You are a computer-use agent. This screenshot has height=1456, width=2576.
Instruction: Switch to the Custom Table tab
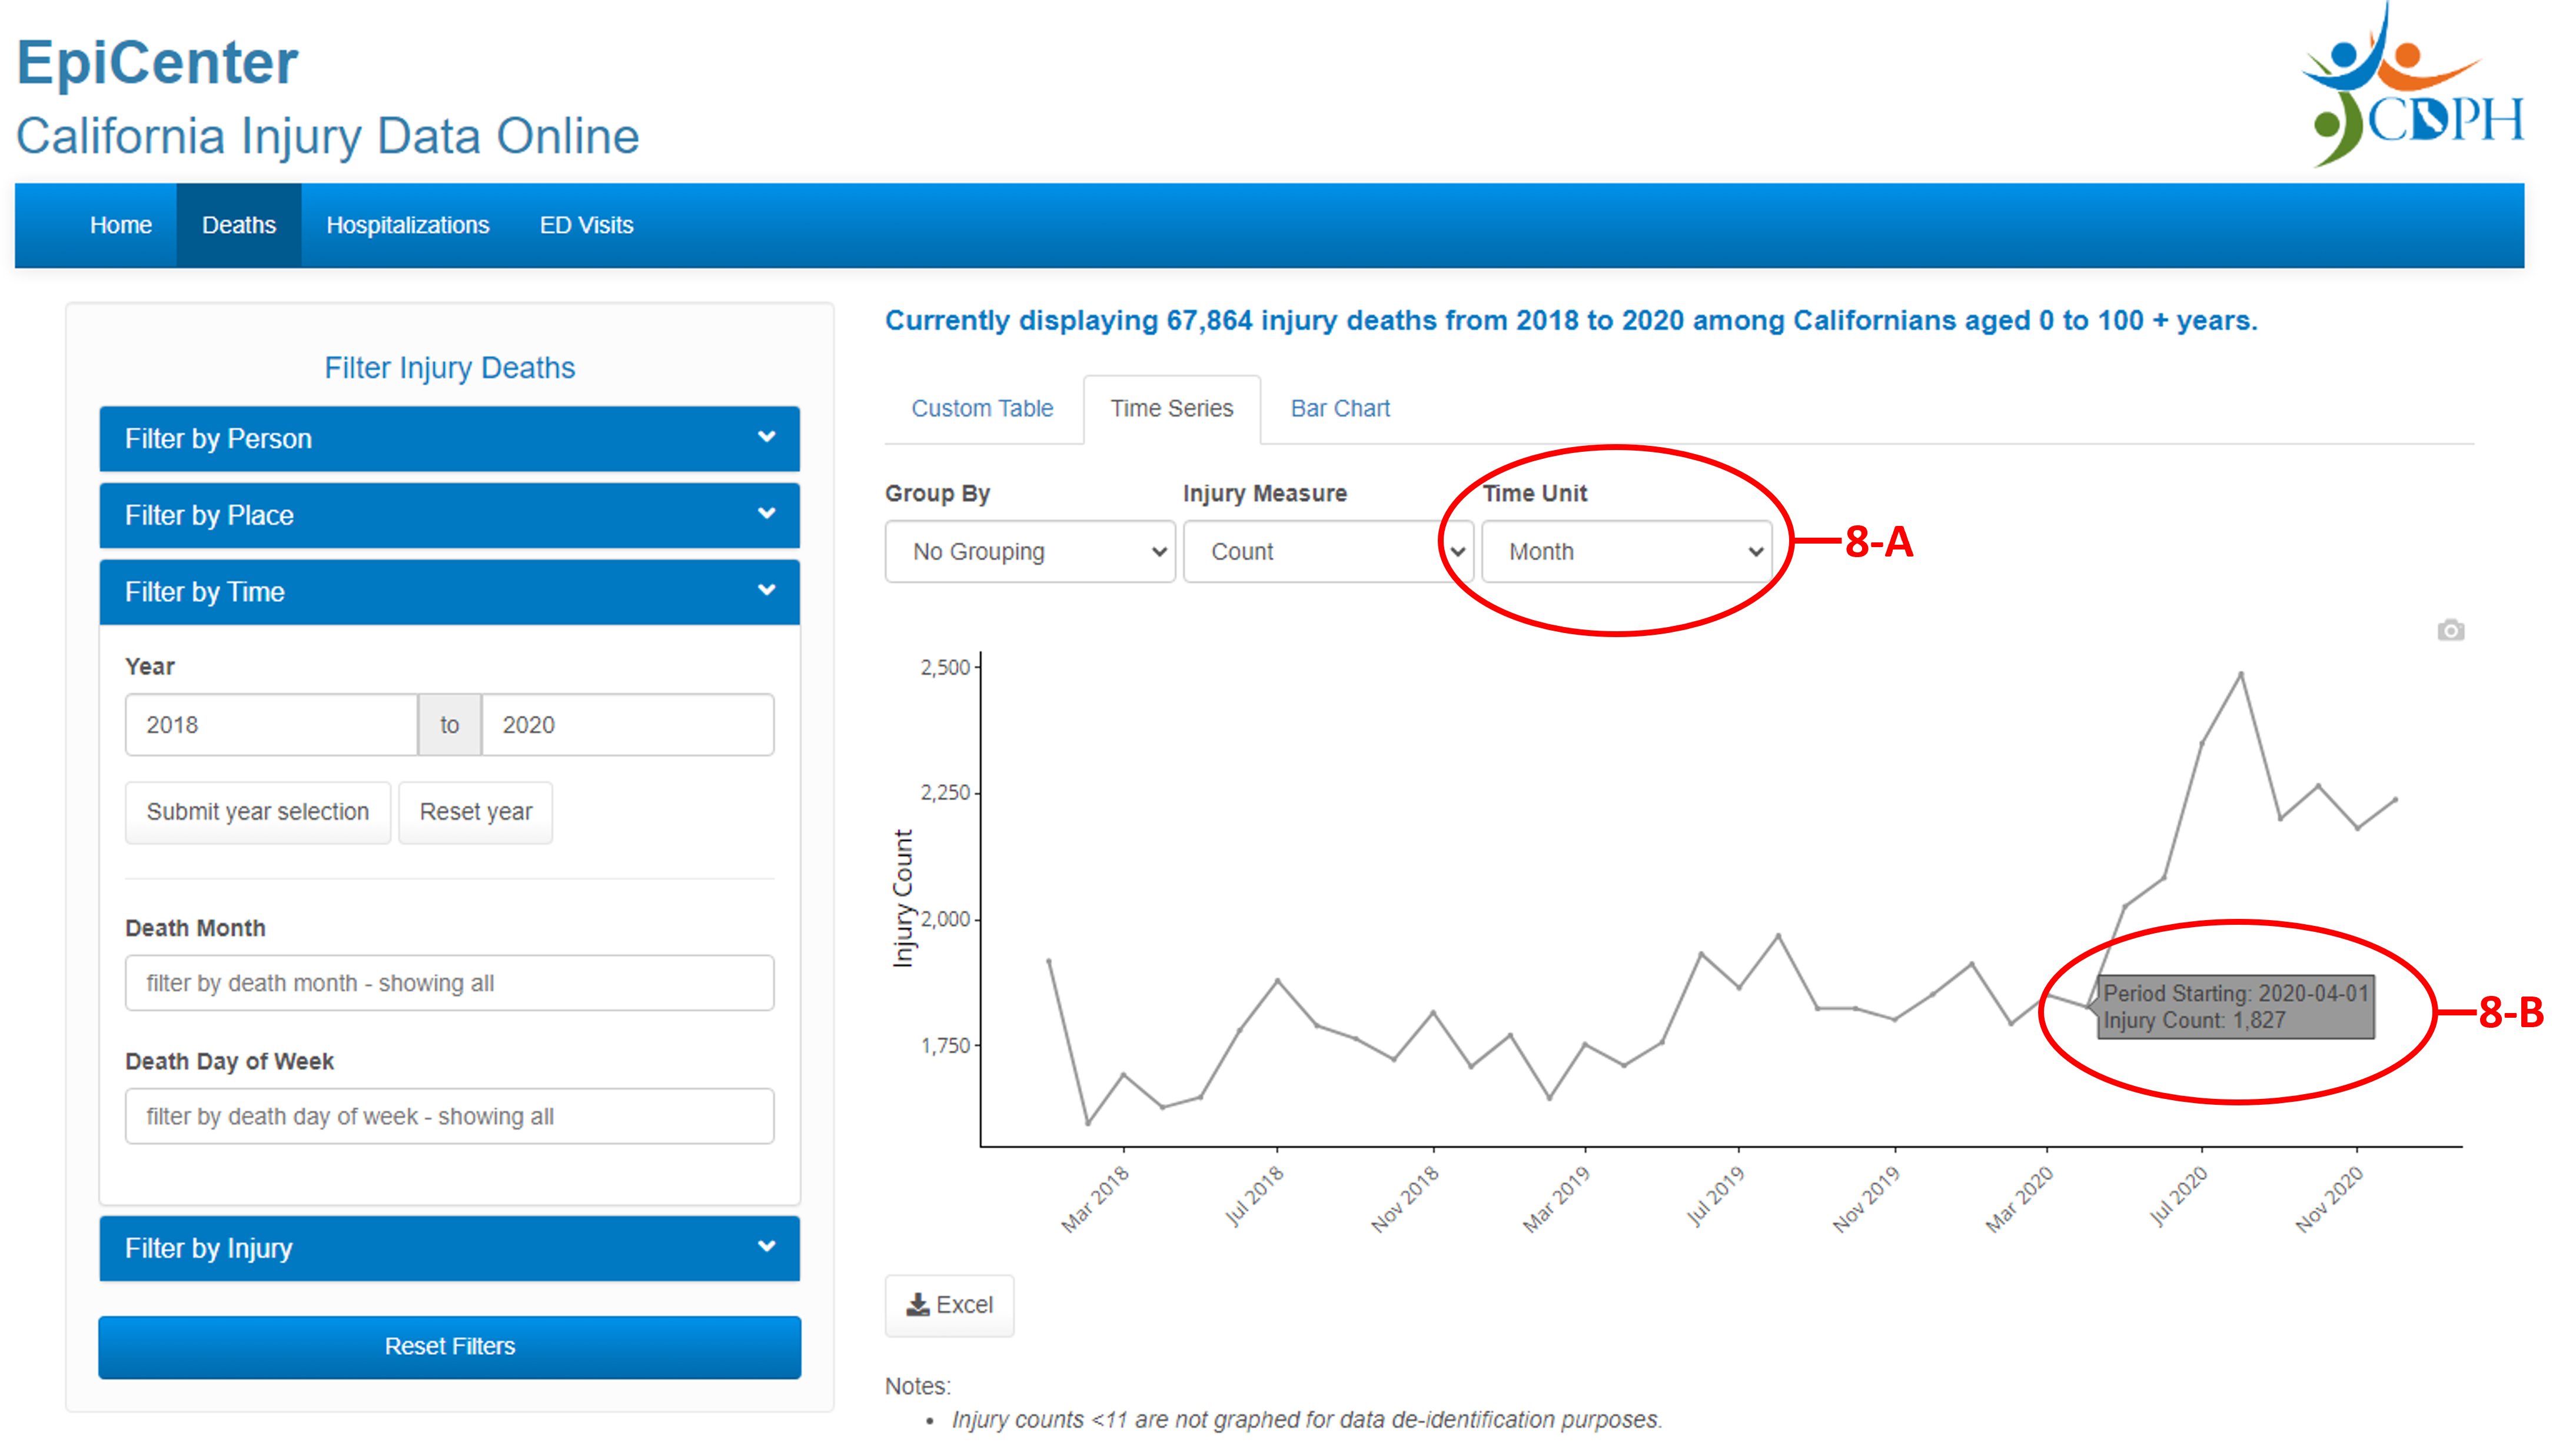[x=982, y=408]
